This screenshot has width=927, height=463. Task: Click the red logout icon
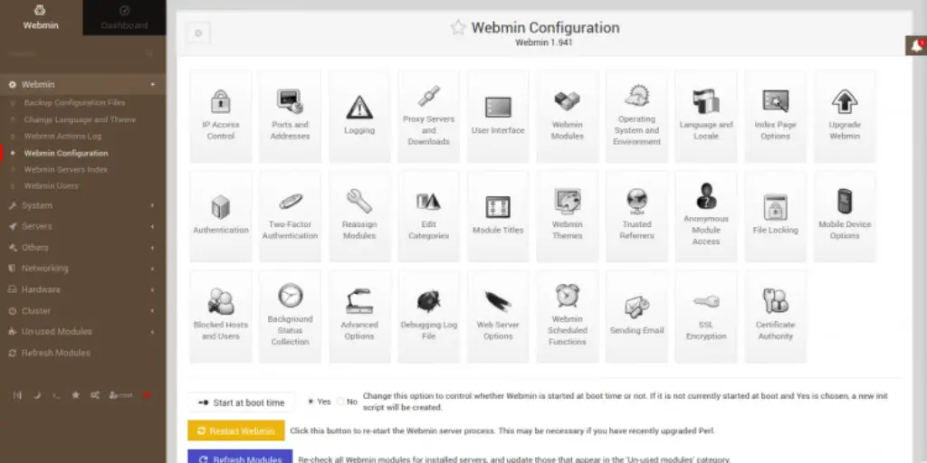pyautogui.click(x=147, y=395)
